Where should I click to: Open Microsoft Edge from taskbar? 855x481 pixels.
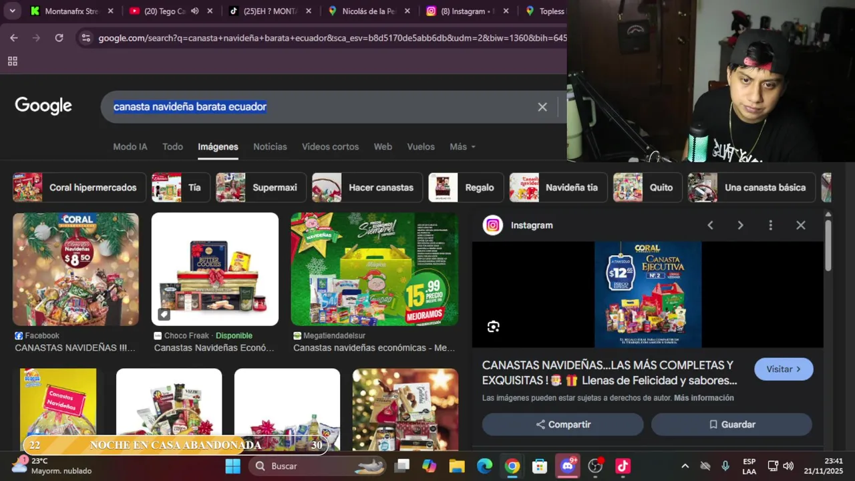click(484, 466)
